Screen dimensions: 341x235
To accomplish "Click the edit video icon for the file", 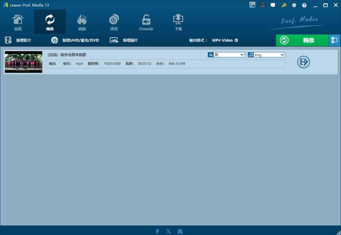I will click(303, 62).
